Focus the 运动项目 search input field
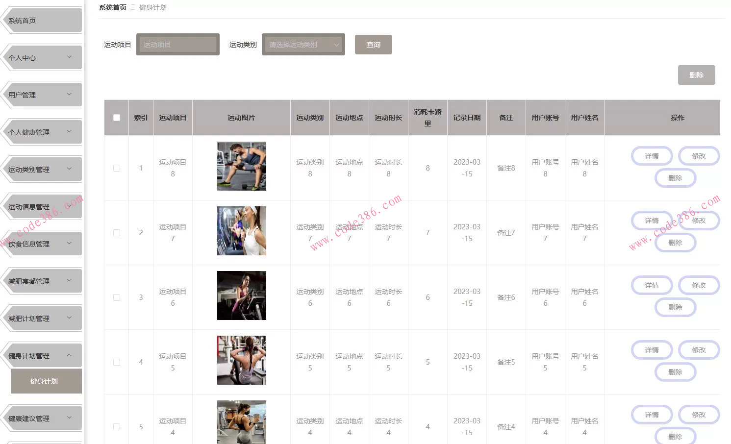The image size is (731, 444). tap(178, 45)
